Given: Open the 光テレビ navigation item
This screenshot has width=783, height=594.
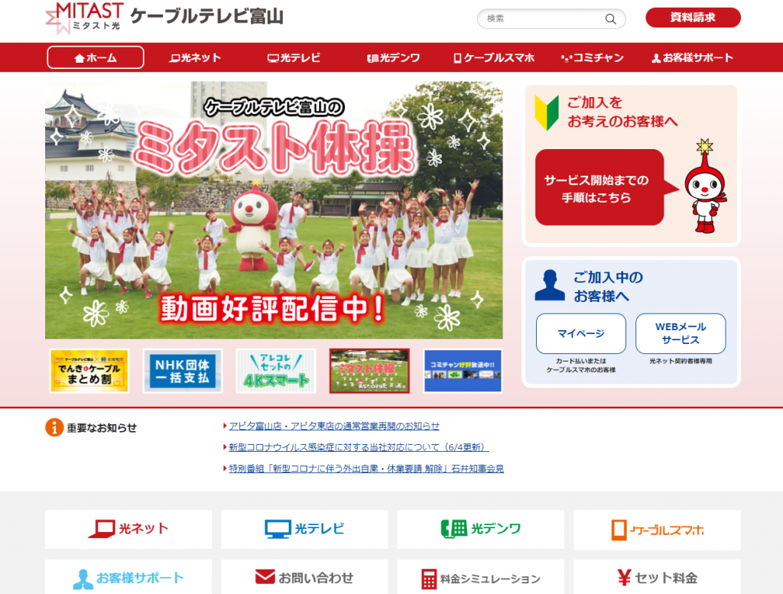Looking at the screenshot, I should (x=294, y=58).
